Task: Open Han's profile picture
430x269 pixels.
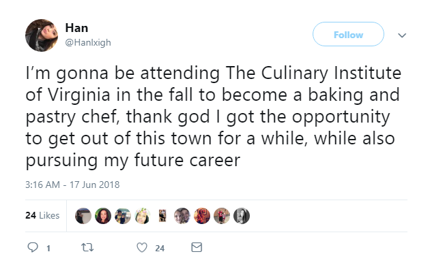Action: pyautogui.click(x=42, y=35)
